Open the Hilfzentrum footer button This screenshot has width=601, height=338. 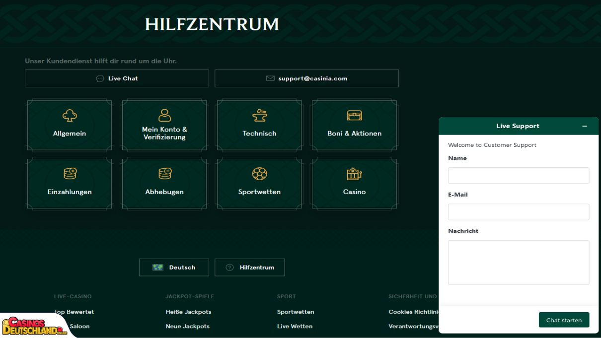point(249,268)
